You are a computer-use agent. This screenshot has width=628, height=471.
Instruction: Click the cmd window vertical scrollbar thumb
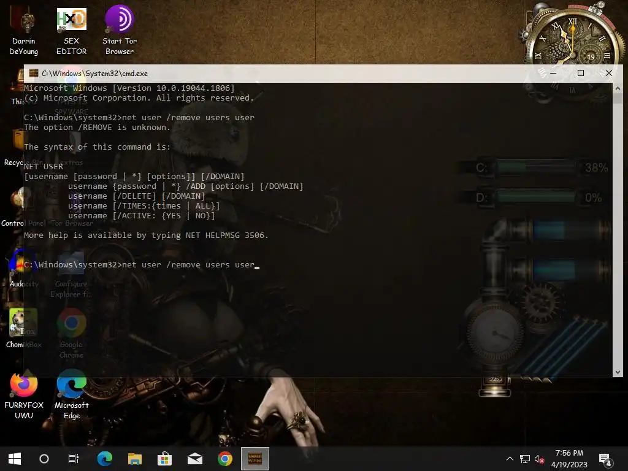click(x=618, y=99)
